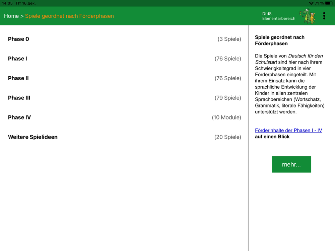
Task: Click the mehr... button
Action: [291, 164]
